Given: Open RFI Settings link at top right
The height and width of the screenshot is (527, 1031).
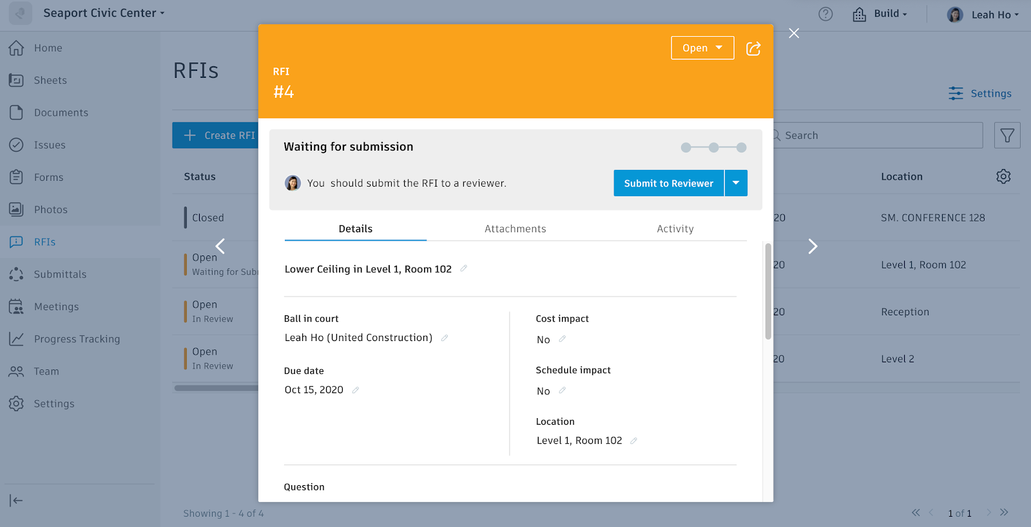Looking at the screenshot, I should 980,93.
